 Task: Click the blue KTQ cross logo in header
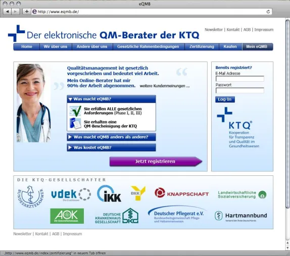click(x=17, y=33)
